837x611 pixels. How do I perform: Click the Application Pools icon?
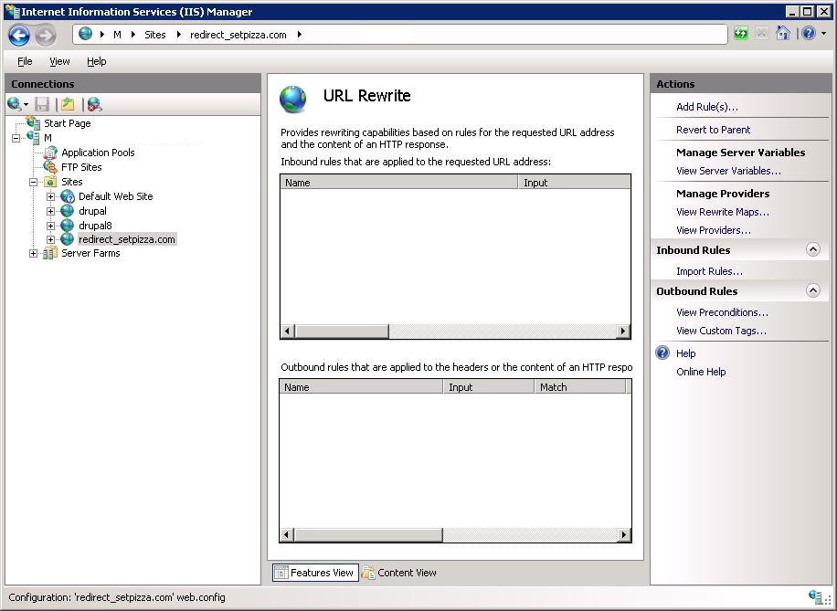(50, 153)
